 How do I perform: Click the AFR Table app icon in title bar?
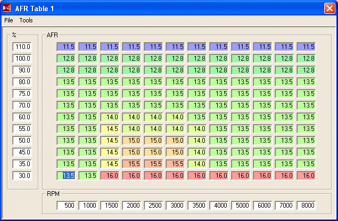coord(8,9)
